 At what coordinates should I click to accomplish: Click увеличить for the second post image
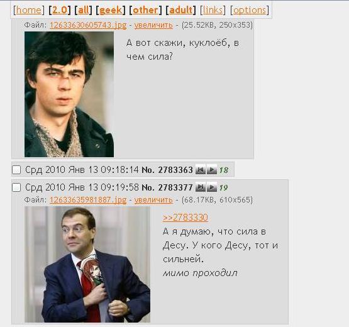click(x=153, y=200)
